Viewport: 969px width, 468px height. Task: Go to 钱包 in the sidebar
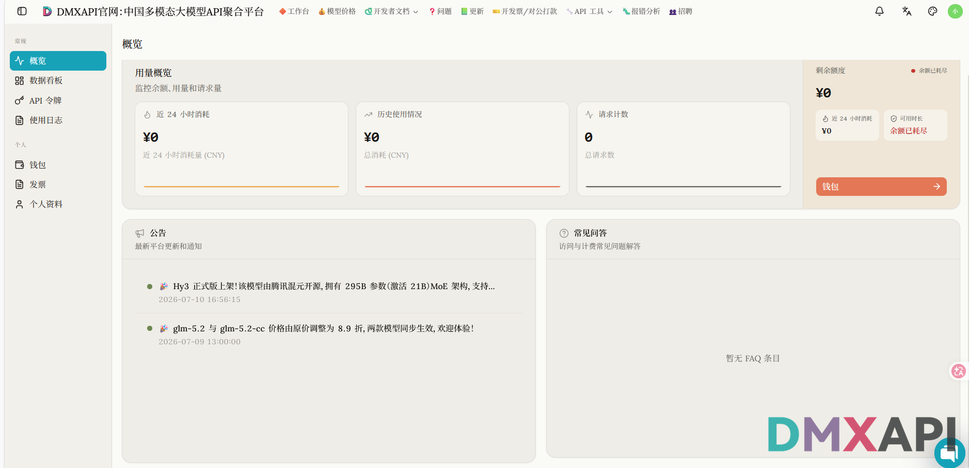[x=58, y=165]
